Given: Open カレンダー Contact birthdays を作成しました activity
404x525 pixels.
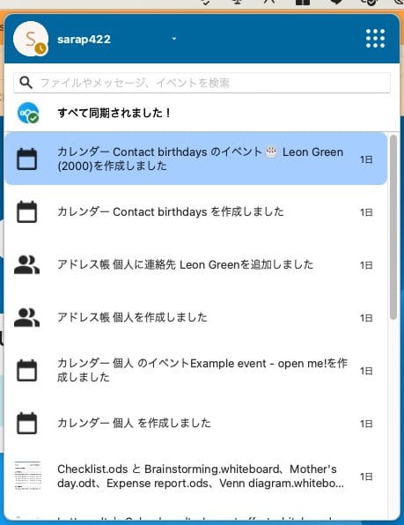Looking at the screenshot, I should 196,211.
